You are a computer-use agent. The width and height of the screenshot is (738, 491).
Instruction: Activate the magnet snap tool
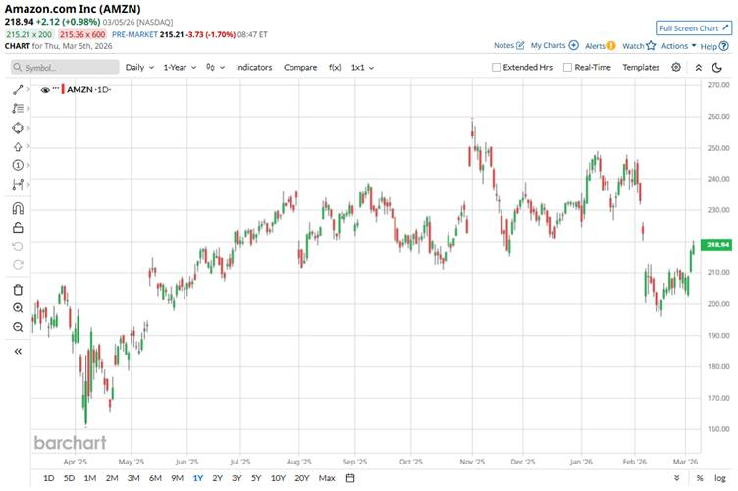(18, 208)
